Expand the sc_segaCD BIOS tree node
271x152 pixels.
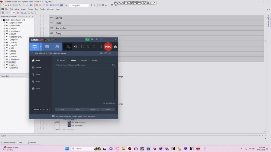[4, 37]
